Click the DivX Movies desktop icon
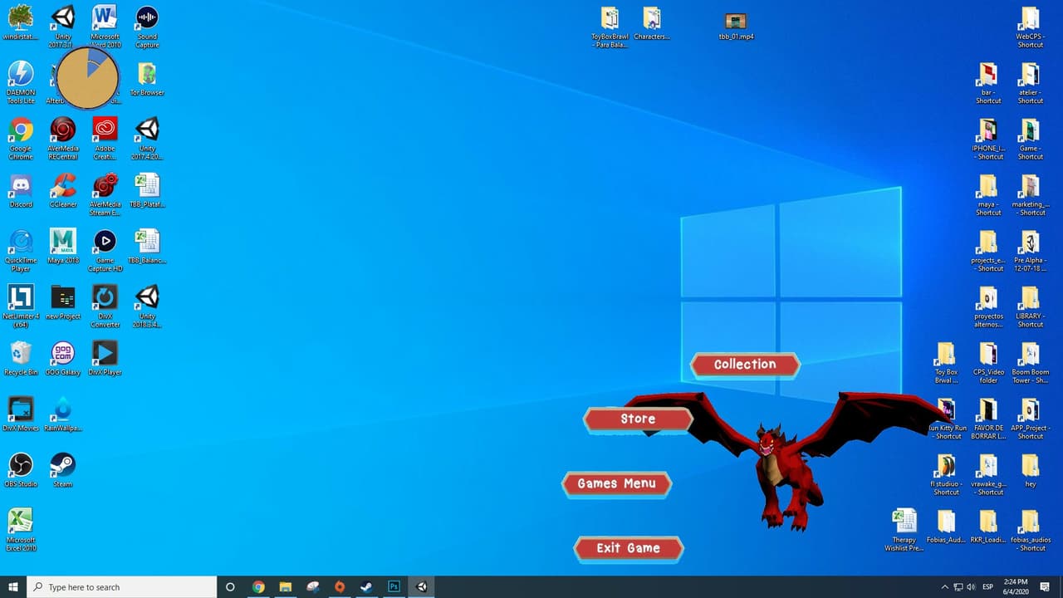 [x=20, y=414]
